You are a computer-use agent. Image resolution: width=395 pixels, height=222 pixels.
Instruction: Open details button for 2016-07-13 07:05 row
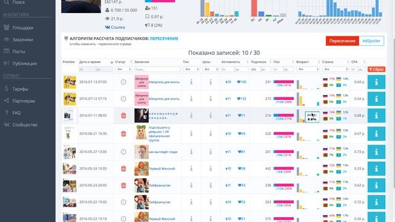point(376,82)
